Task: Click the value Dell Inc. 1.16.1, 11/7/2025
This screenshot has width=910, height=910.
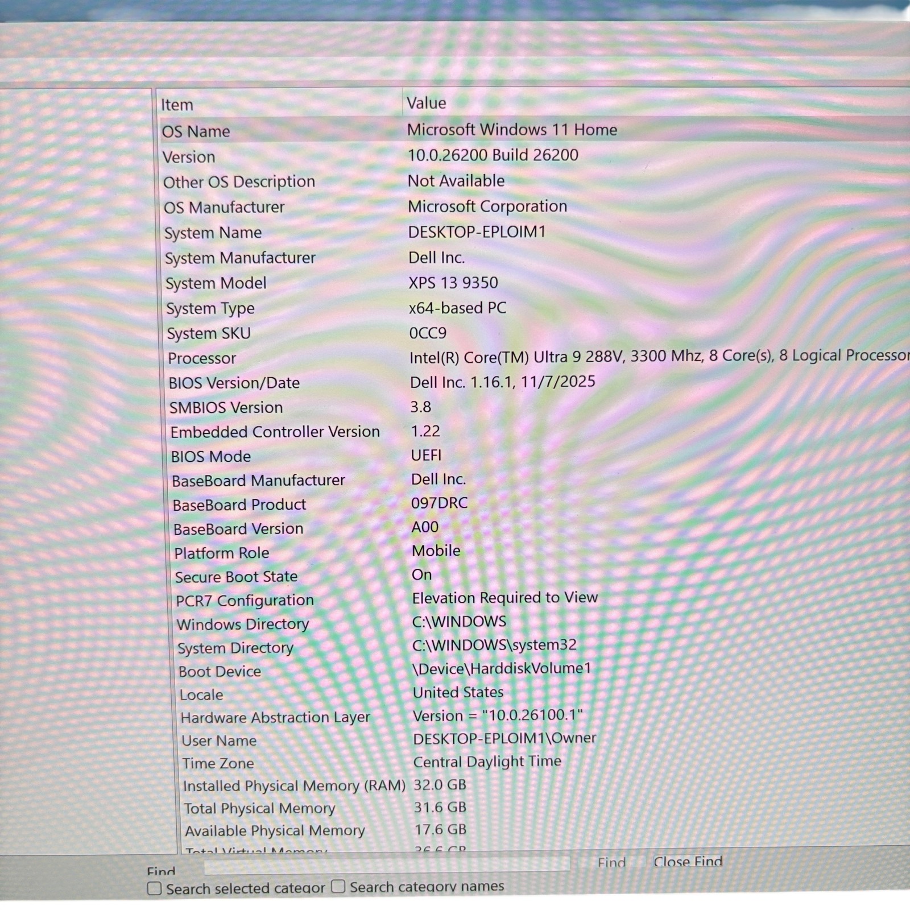Action: click(503, 382)
